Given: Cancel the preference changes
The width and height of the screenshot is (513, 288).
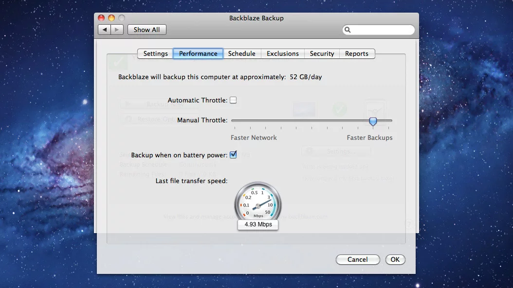Looking at the screenshot, I should click(358, 259).
